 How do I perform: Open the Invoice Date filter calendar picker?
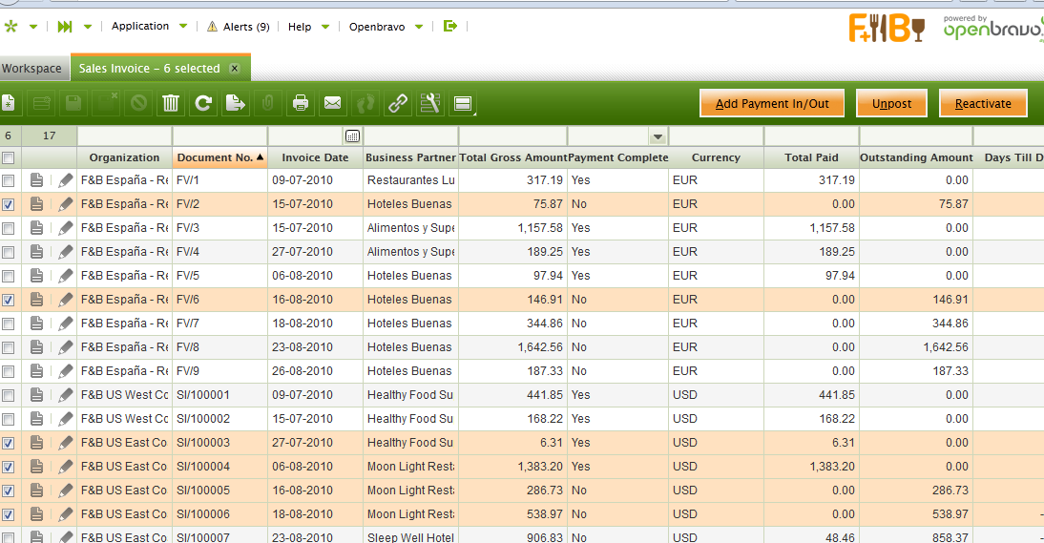(352, 136)
